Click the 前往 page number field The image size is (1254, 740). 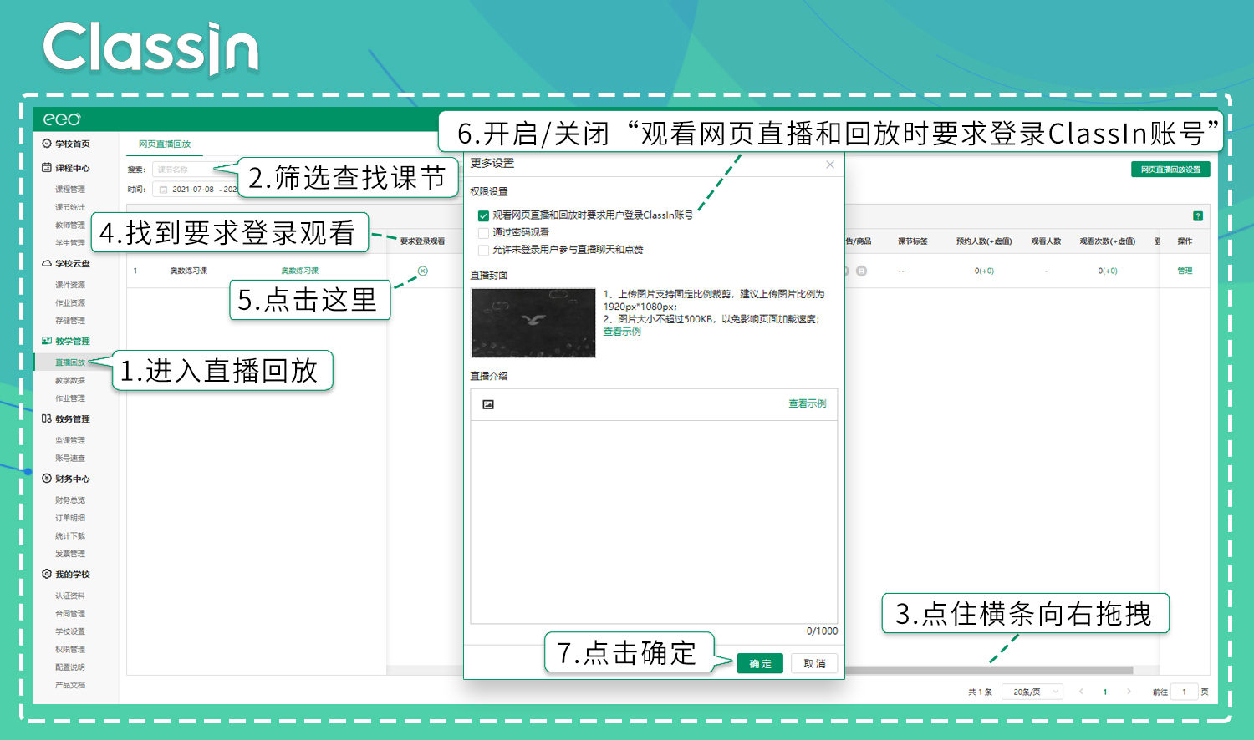[x=1184, y=692]
